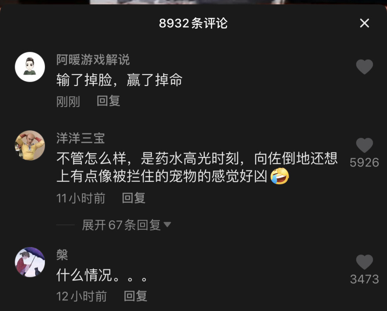Open 洋洋三宝 profile avatar
This screenshot has height=311, width=387.
click(x=30, y=145)
